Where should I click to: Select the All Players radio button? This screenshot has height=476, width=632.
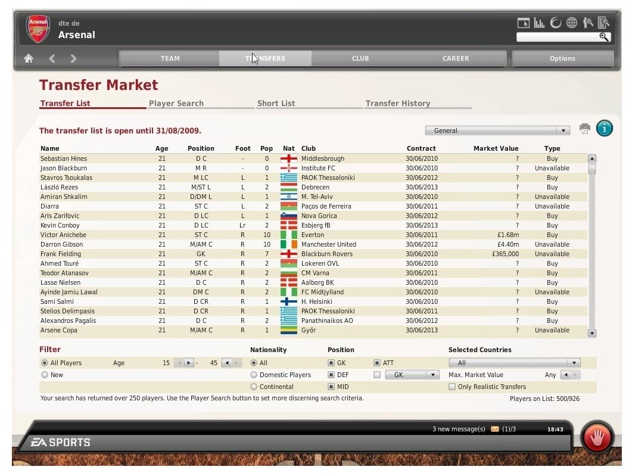(x=44, y=363)
